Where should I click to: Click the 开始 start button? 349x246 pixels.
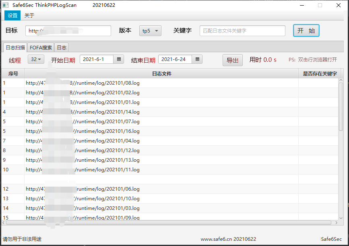pos(306,30)
